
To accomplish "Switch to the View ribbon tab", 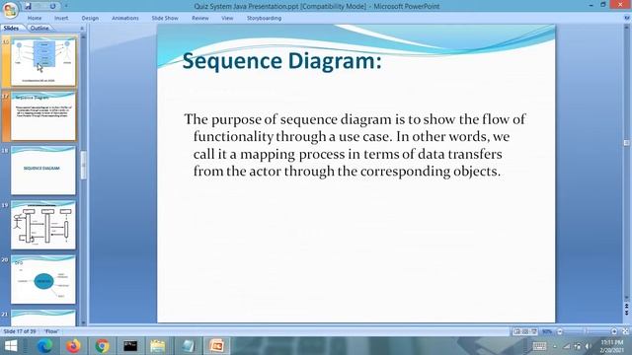I will click(x=227, y=18).
